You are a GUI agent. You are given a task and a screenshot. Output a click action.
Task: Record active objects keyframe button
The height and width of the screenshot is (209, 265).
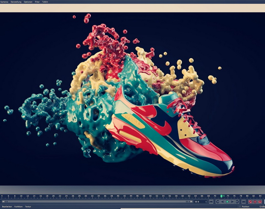[x=250, y=202]
